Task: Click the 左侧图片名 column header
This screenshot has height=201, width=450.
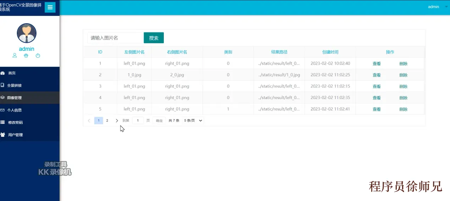Action: coord(134,52)
